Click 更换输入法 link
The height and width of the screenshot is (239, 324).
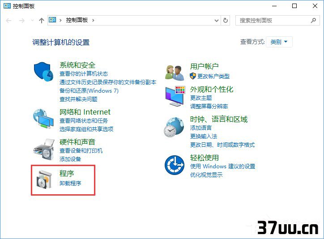(x=204, y=137)
